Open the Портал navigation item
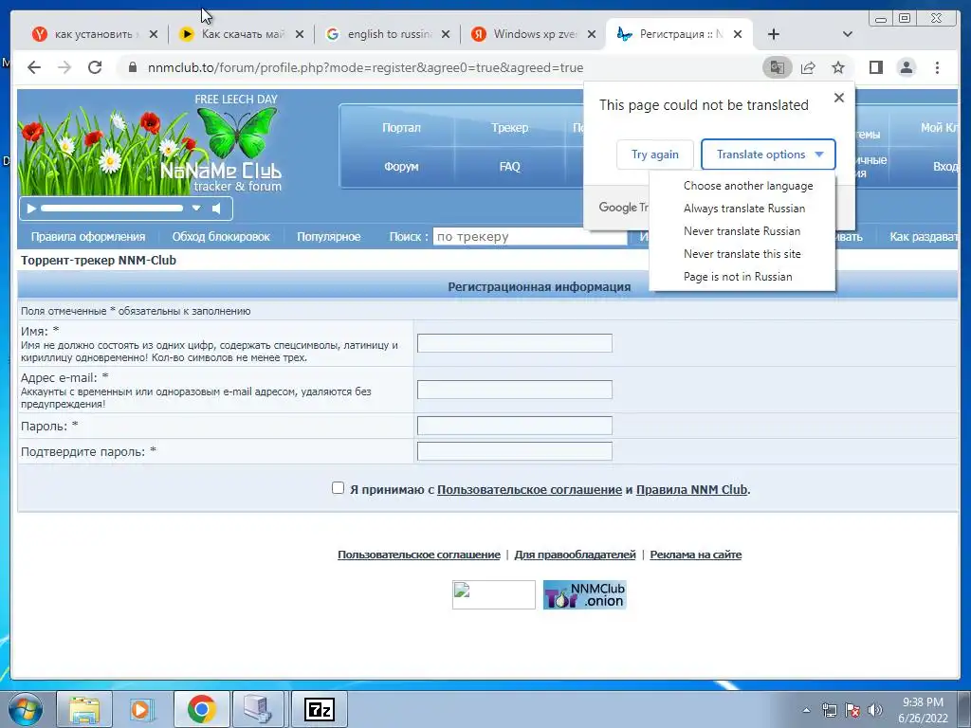The height and width of the screenshot is (728, 971). [401, 128]
